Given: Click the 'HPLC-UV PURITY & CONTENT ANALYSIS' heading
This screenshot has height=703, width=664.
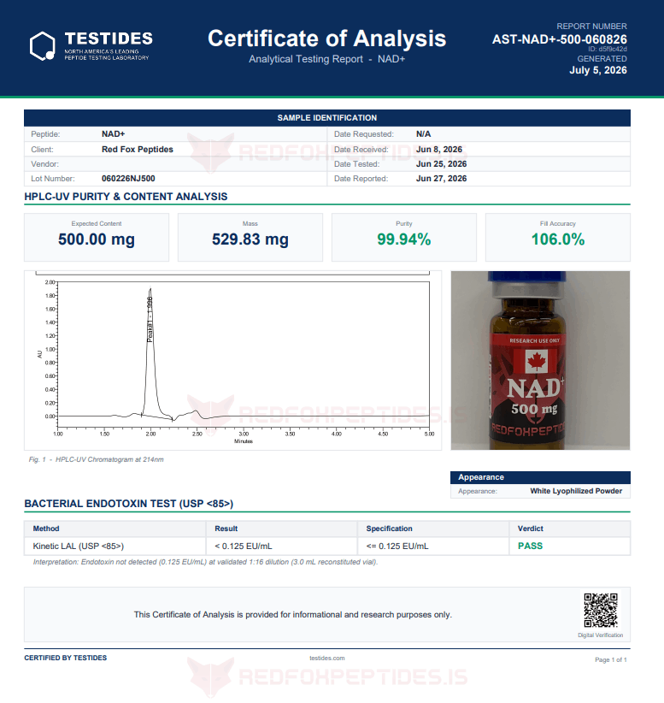Looking at the screenshot, I should 126,197.
